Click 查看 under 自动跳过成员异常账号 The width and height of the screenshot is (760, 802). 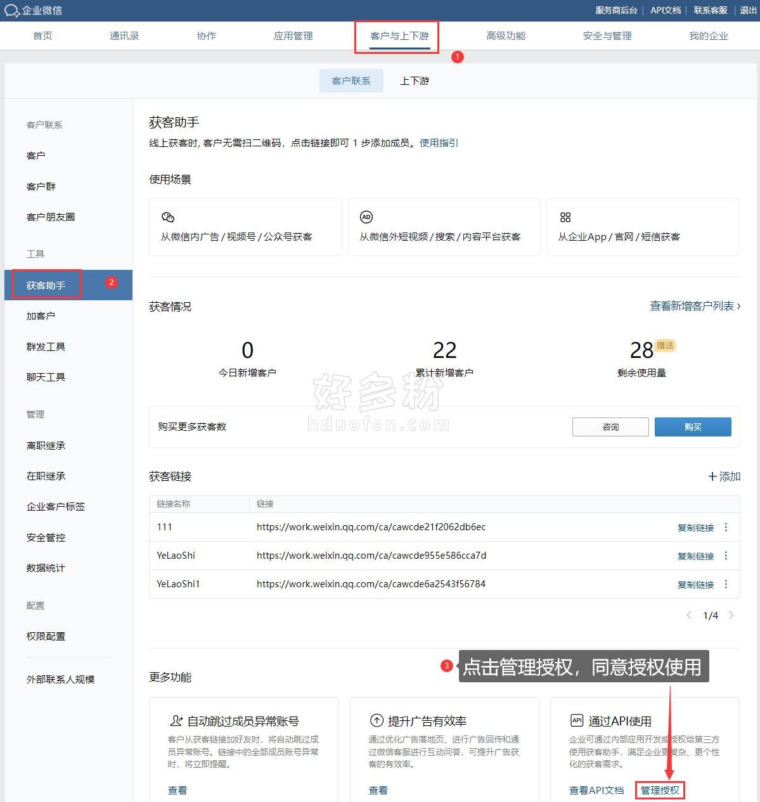tap(177, 791)
